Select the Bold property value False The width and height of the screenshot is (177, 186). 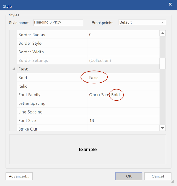[x=94, y=77]
